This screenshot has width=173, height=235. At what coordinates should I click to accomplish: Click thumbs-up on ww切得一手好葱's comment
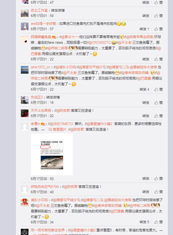(158, 29)
